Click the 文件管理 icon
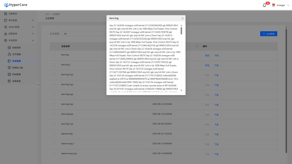The width and height of the screenshot is (292, 164). (9, 54)
